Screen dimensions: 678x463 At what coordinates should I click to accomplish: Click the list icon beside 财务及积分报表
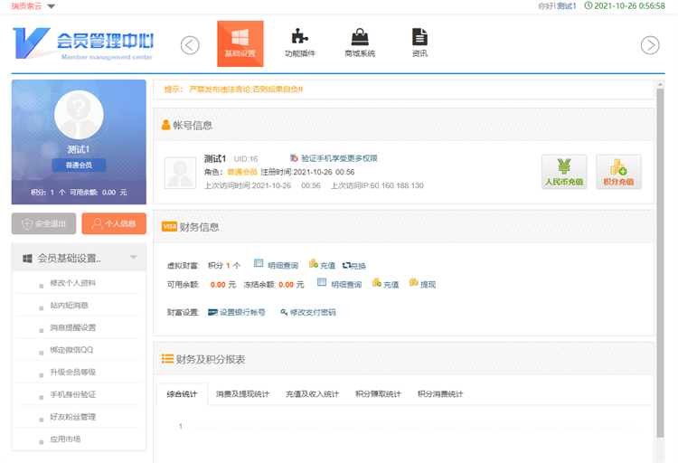[x=167, y=359]
